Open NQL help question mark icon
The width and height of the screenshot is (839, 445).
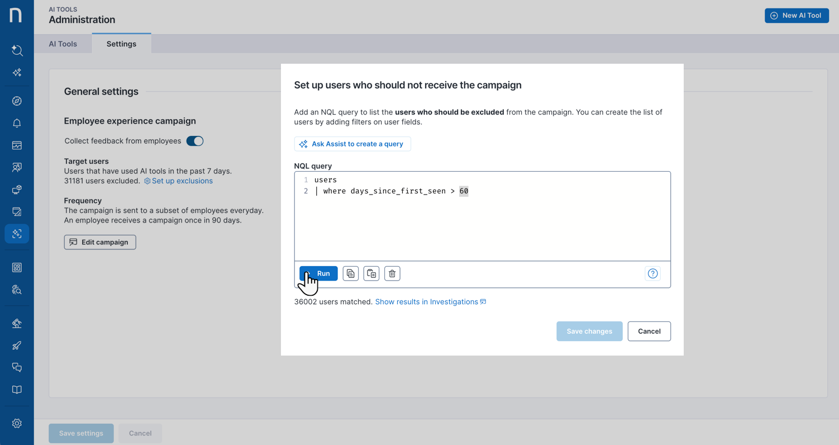(x=652, y=273)
